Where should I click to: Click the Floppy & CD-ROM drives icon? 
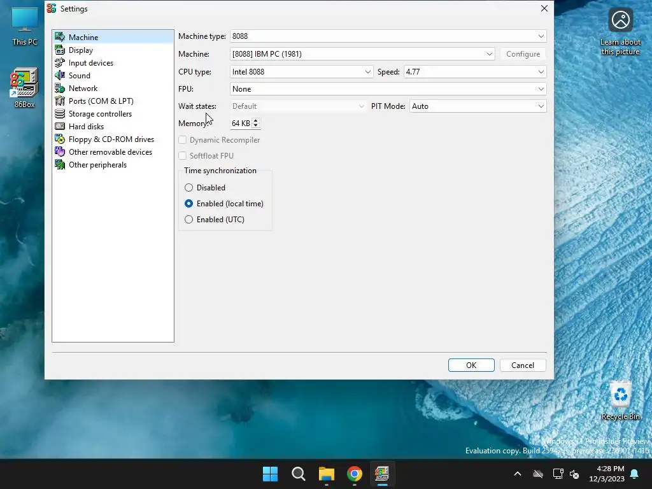pyautogui.click(x=60, y=139)
